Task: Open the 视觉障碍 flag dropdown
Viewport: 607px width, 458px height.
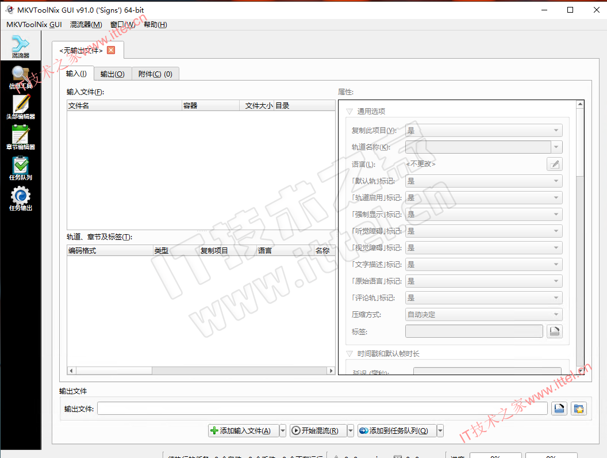Action: pyautogui.click(x=483, y=247)
